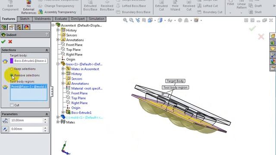Screen dimensions: 276x155
Task: Open Design Library icon in task pane
Action: tap(273, 42)
